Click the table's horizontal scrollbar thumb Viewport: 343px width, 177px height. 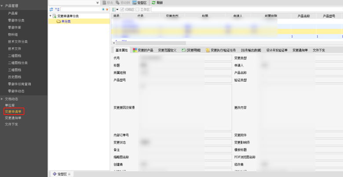[x=151, y=43]
